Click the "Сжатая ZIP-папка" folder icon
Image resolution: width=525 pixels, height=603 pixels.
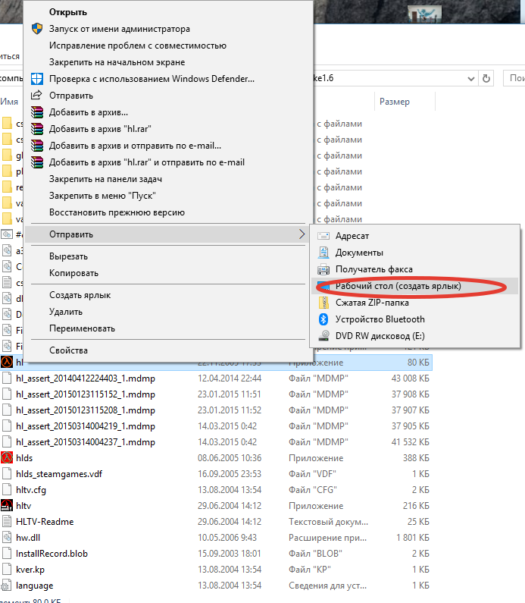pyautogui.click(x=323, y=303)
